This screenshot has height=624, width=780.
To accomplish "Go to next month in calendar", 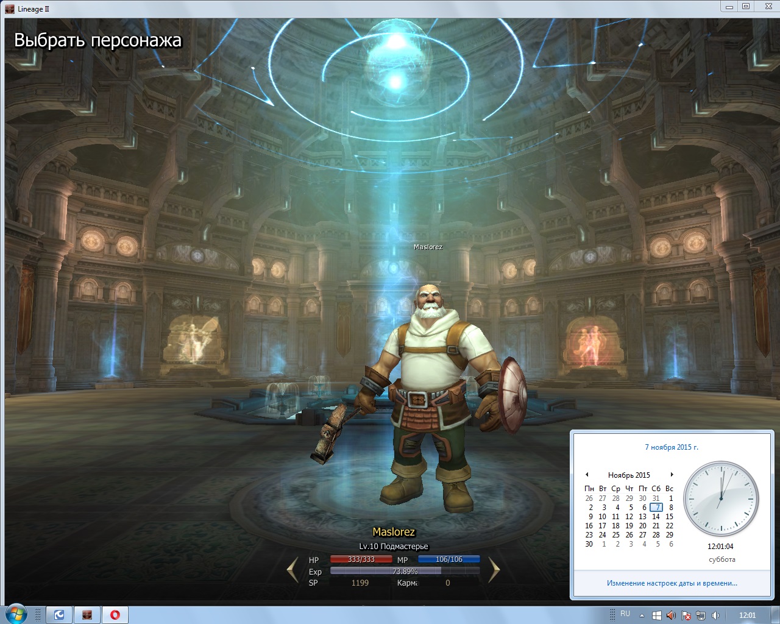I will coord(672,475).
